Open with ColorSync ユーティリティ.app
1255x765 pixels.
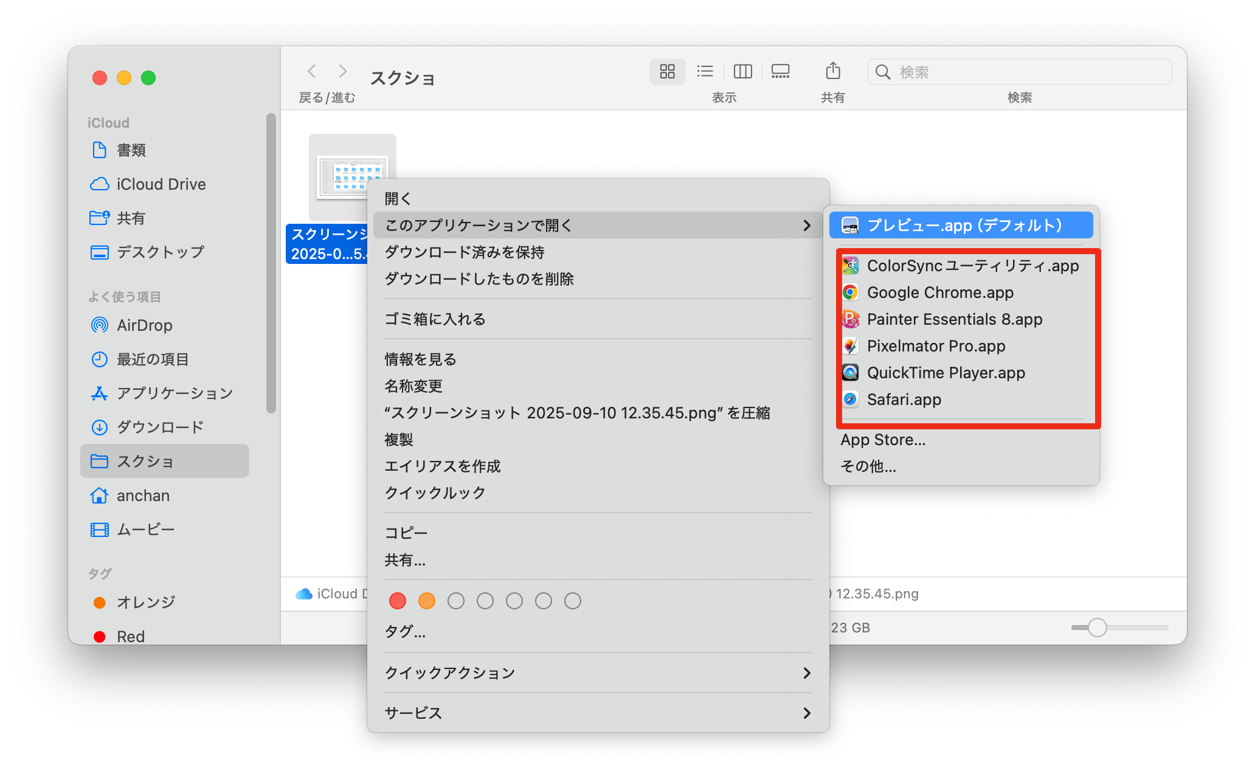tap(961, 265)
